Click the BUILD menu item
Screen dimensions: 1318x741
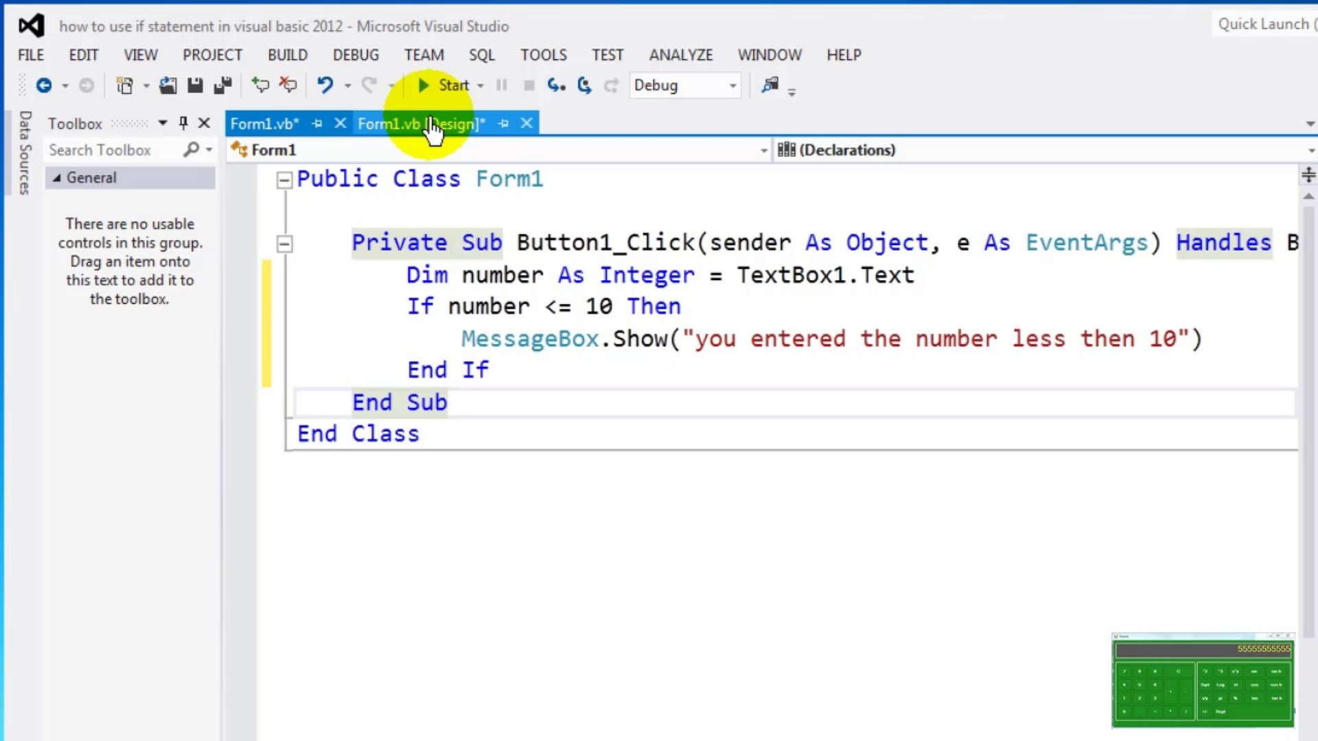coord(287,54)
